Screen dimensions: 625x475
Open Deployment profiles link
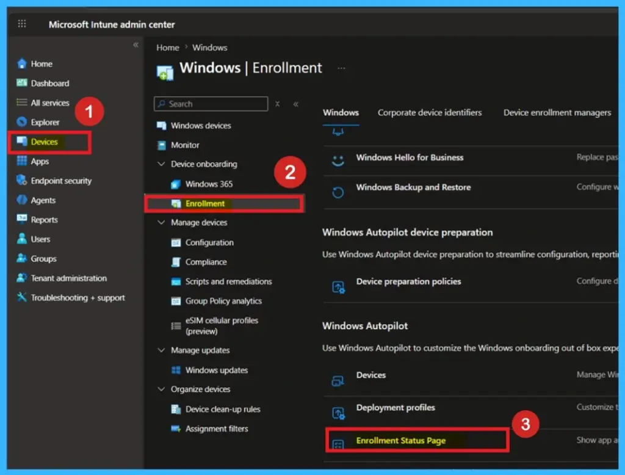[396, 408]
